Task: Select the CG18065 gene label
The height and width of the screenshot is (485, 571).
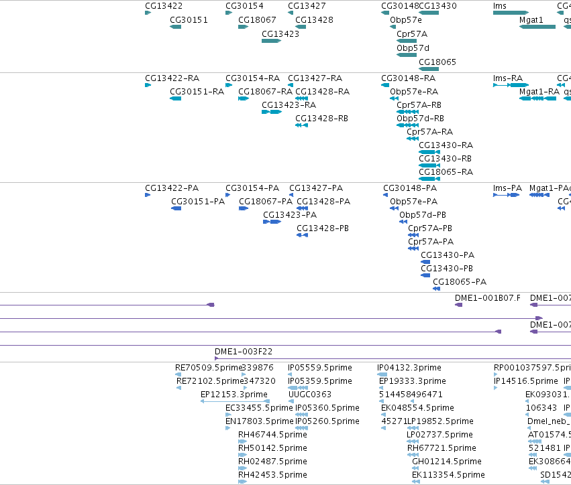Action: point(437,62)
